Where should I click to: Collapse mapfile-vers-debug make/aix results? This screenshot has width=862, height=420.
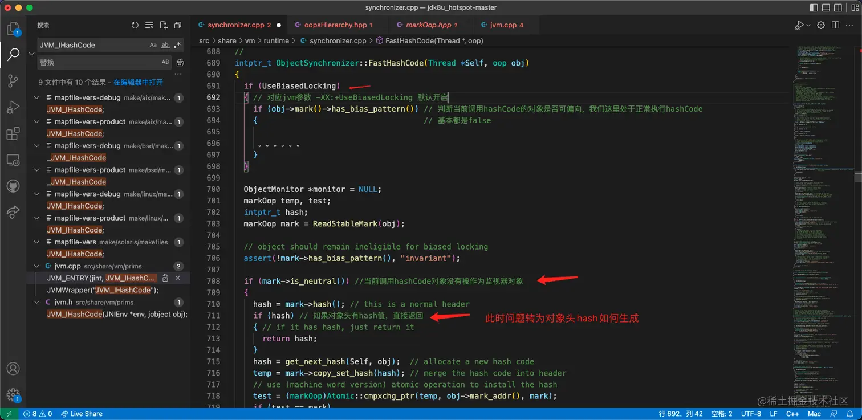(37, 97)
